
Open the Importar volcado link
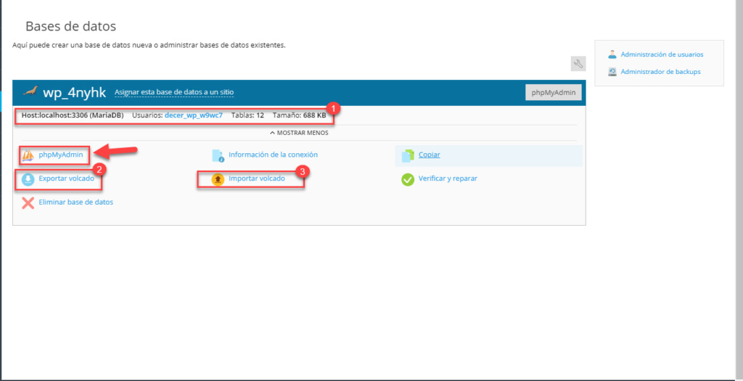(257, 179)
